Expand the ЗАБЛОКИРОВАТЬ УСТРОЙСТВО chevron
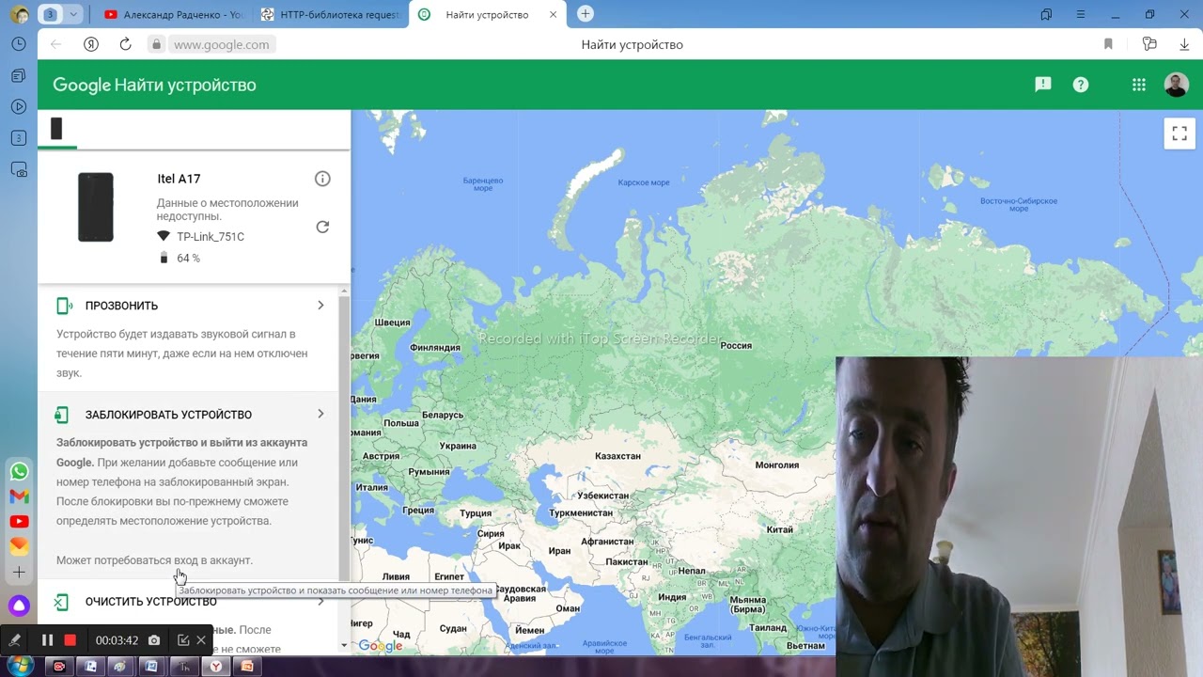Viewport: 1203px width, 677px height. pyautogui.click(x=320, y=414)
